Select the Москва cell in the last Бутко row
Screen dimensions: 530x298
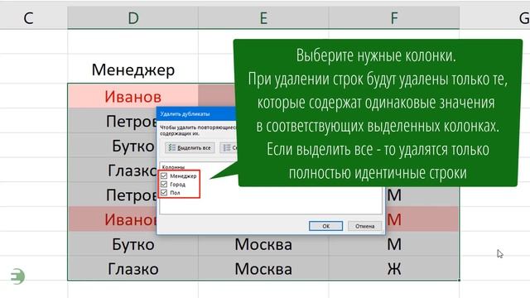point(263,244)
